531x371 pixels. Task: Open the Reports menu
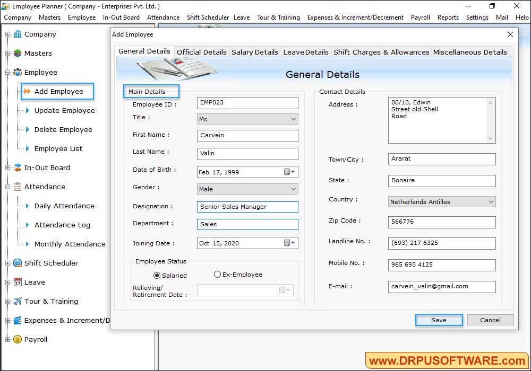[x=448, y=17]
